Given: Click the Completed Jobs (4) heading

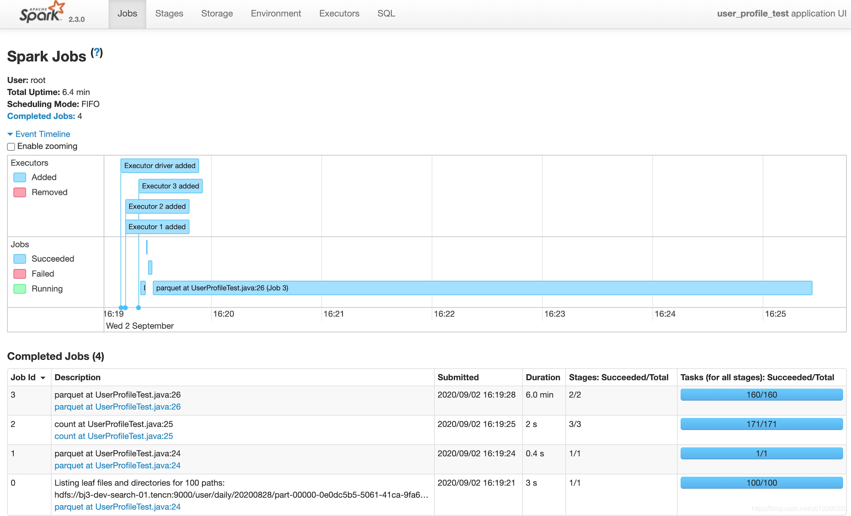Looking at the screenshot, I should click(56, 356).
